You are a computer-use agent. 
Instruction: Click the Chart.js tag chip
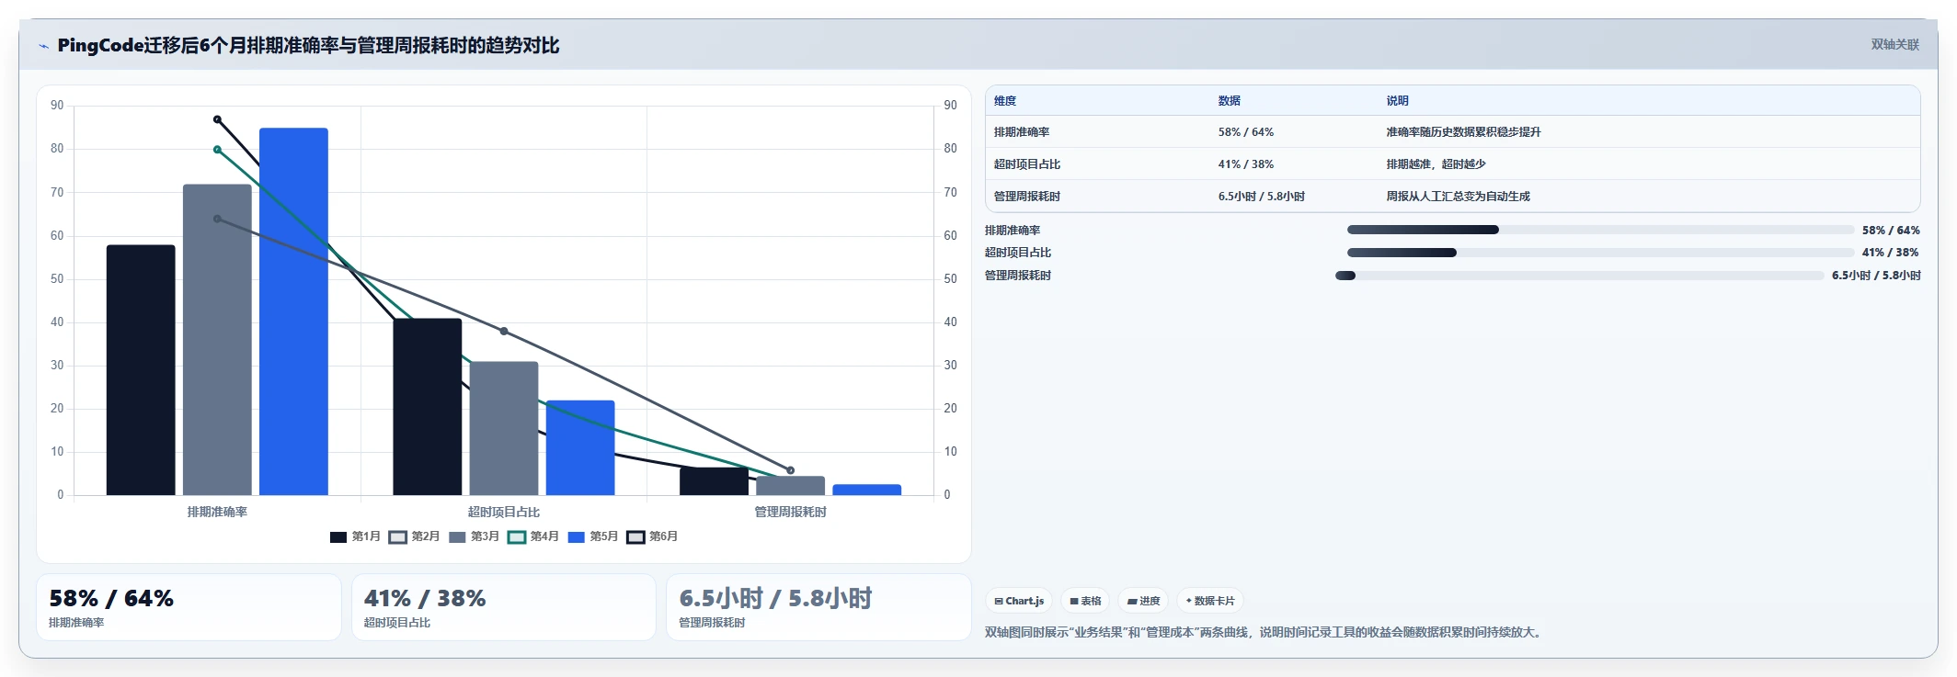[1019, 601]
